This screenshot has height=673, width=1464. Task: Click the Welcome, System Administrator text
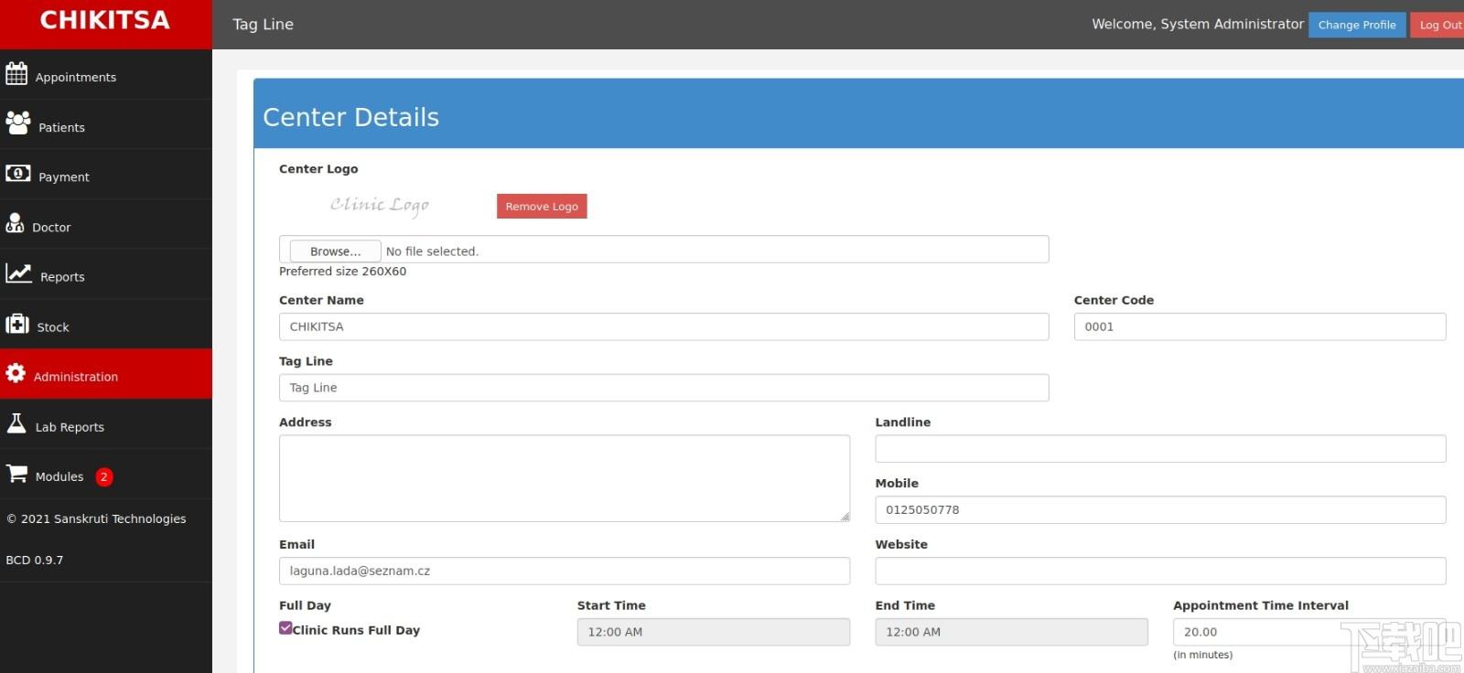coord(1198,24)
